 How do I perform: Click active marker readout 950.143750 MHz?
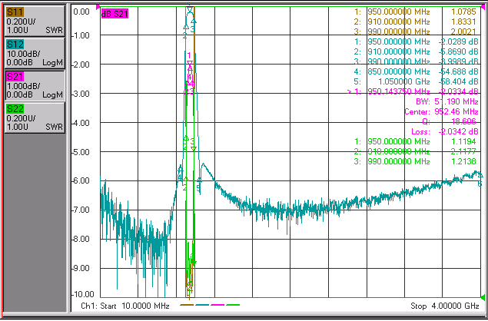[413, 91]
